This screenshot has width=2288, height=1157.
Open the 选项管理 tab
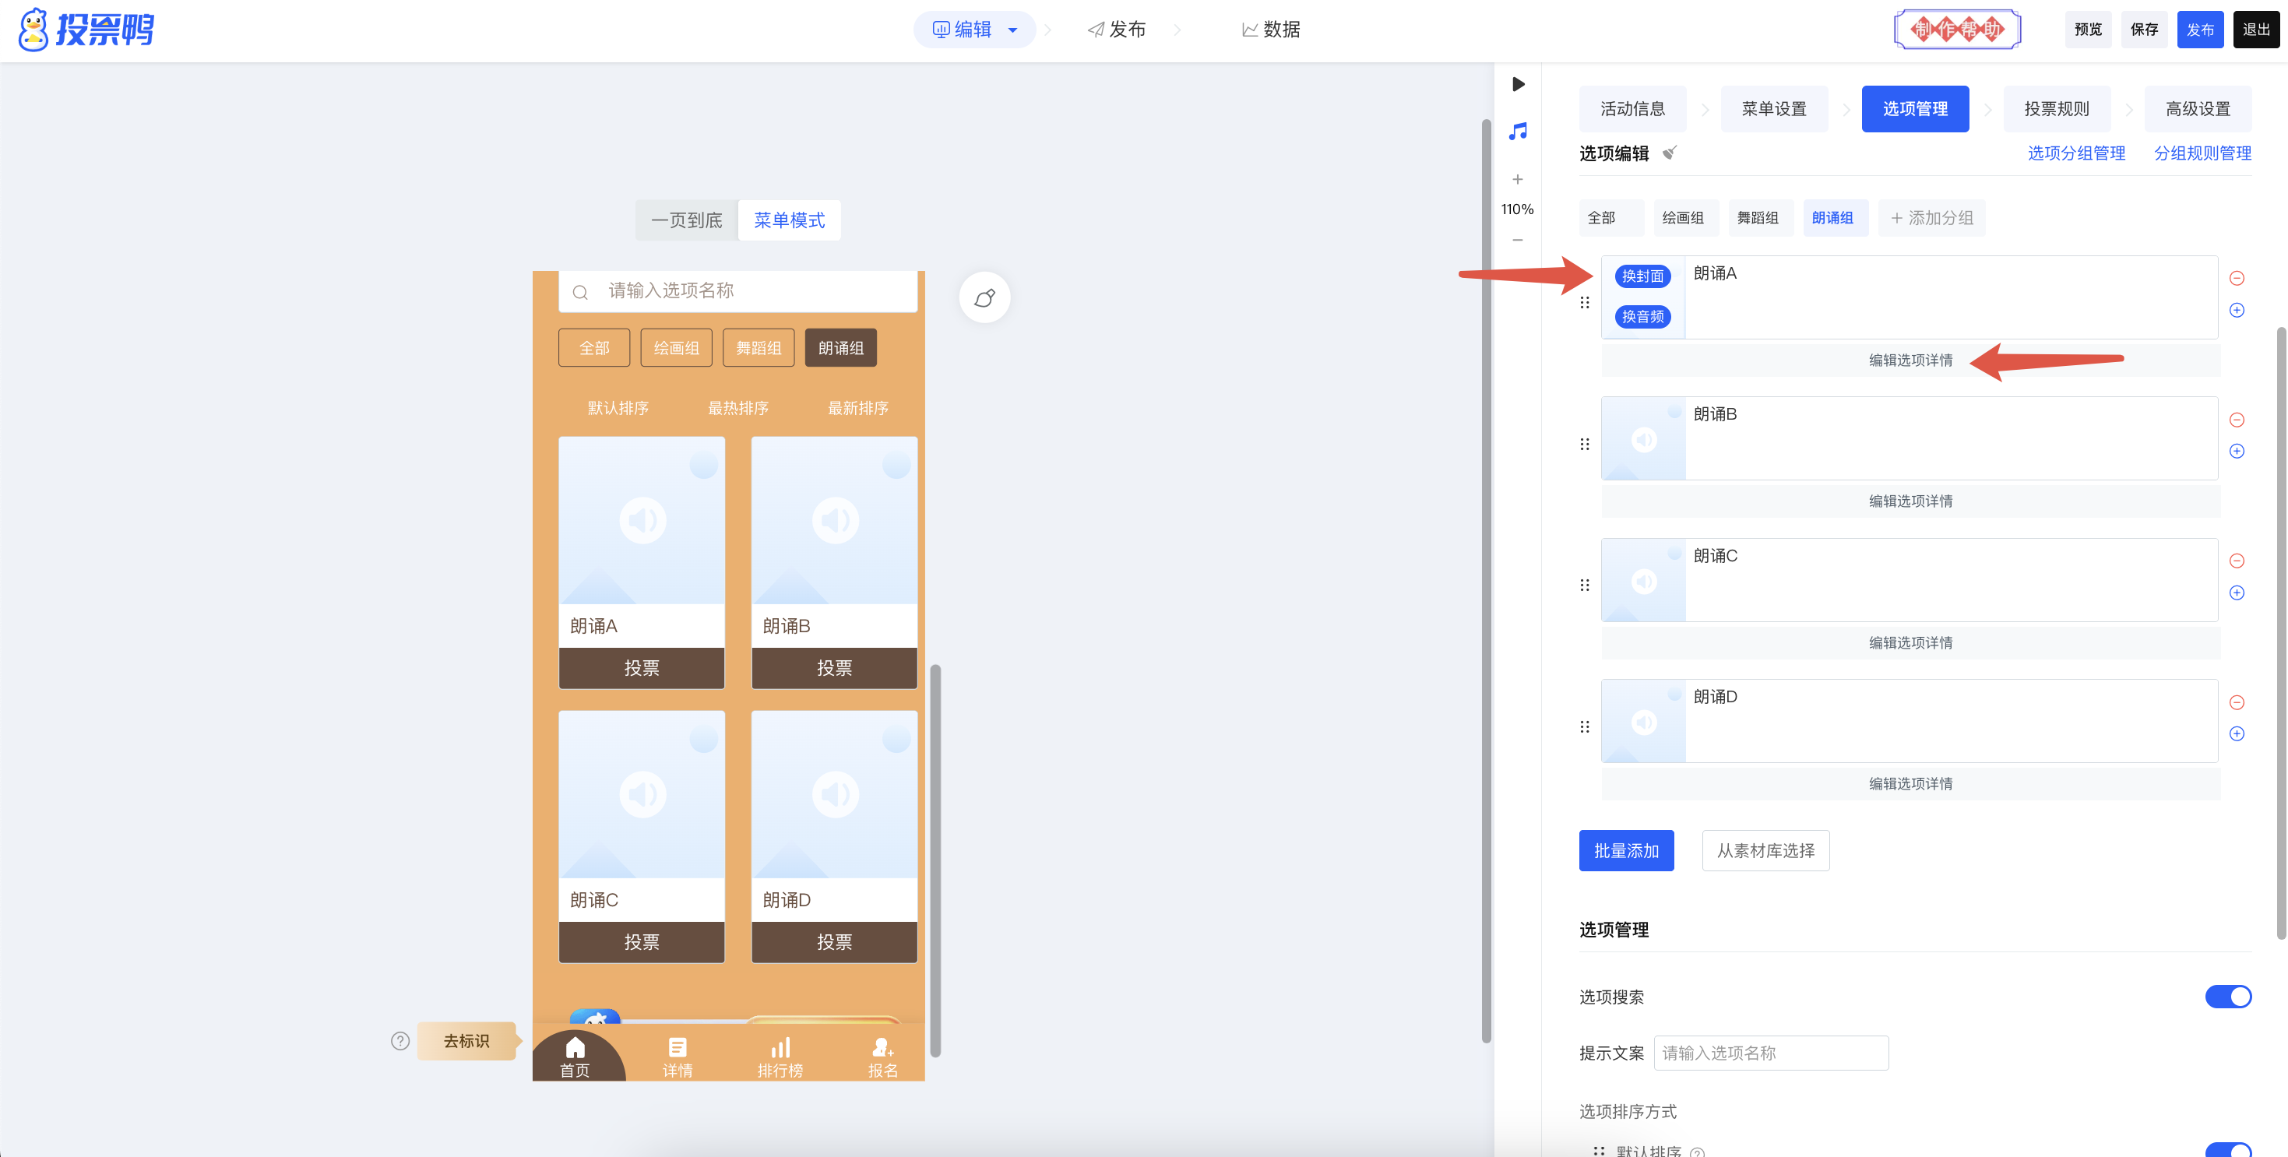click(x=1915, y=109)
